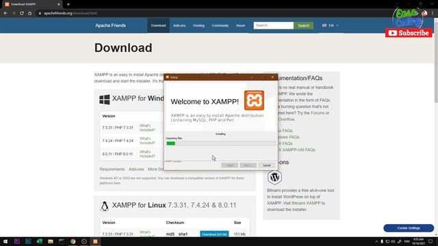Open the About nav item
438x246 pixels.
coord(240,25)
